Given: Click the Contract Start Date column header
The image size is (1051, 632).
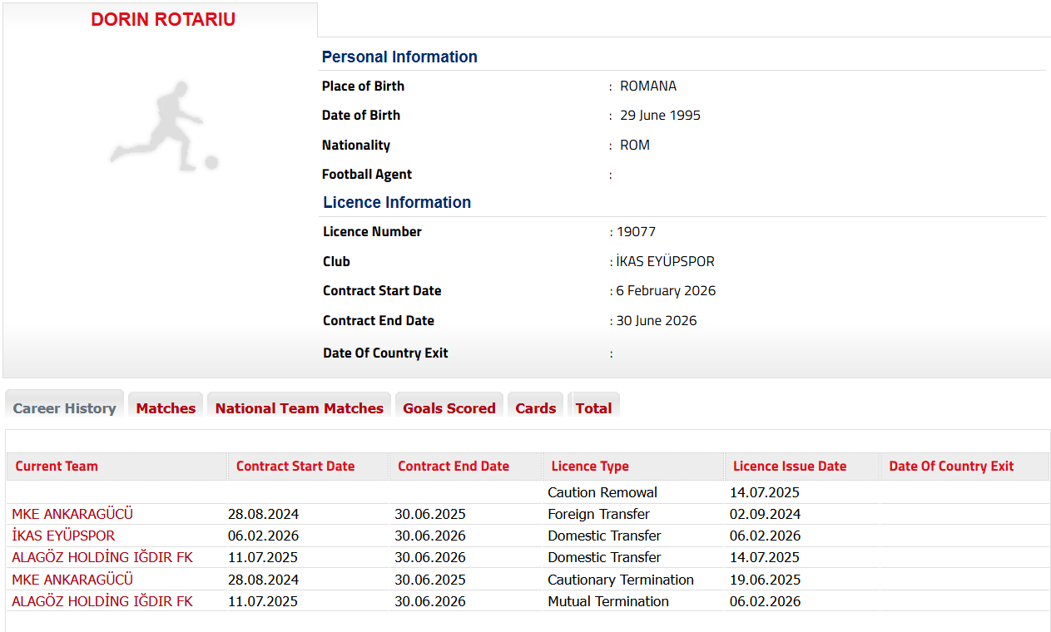Looking at the screenshot, I should [295, 467].
